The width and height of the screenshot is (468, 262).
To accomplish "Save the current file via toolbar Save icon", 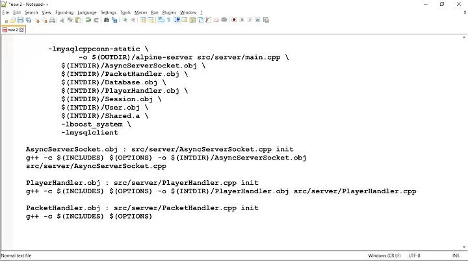I will click(x=20, y=20).
